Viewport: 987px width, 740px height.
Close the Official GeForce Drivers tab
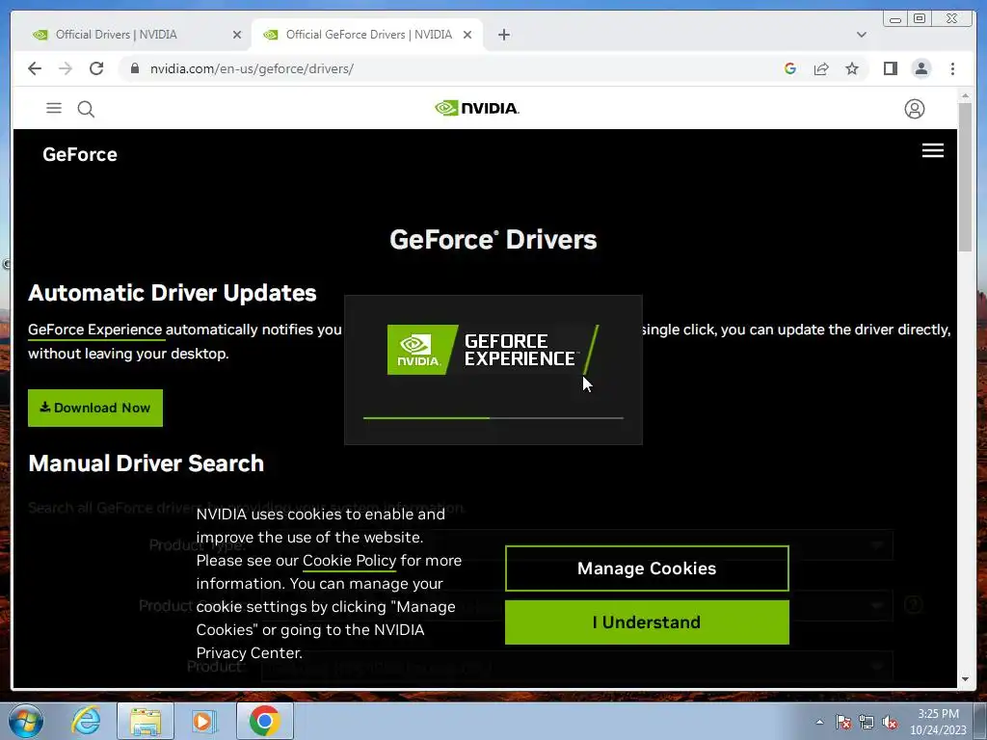pyautogui.click(x=467, y=35)
